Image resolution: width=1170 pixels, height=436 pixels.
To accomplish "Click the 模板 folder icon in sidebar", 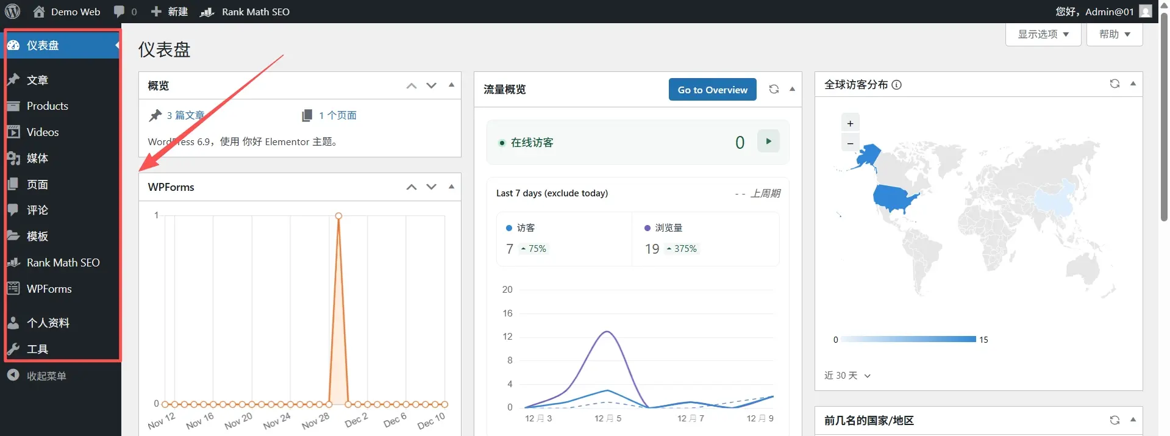I will coord(13,236).
